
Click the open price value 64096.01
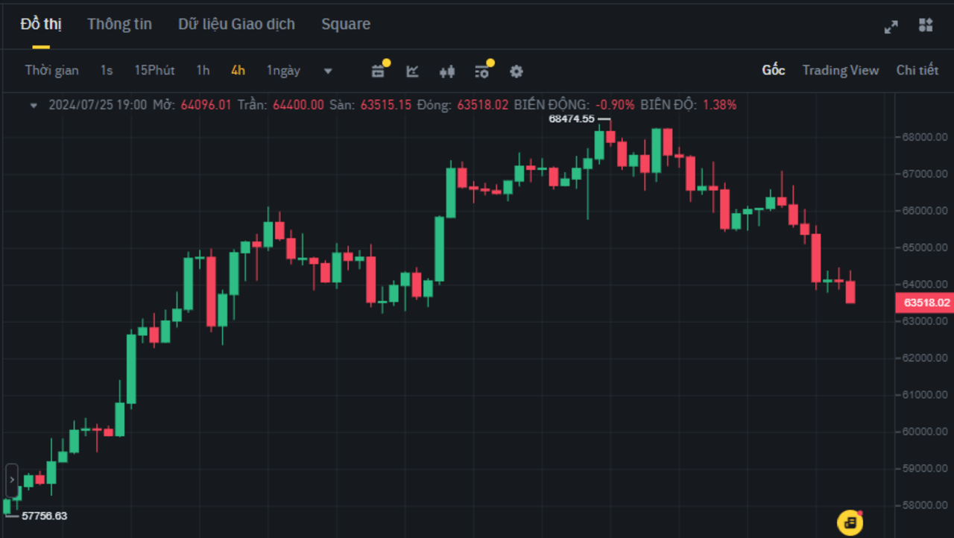point(206,105)
